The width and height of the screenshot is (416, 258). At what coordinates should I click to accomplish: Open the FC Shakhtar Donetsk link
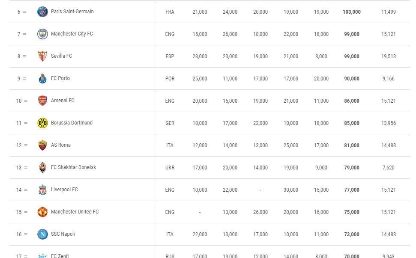(74, 167)
